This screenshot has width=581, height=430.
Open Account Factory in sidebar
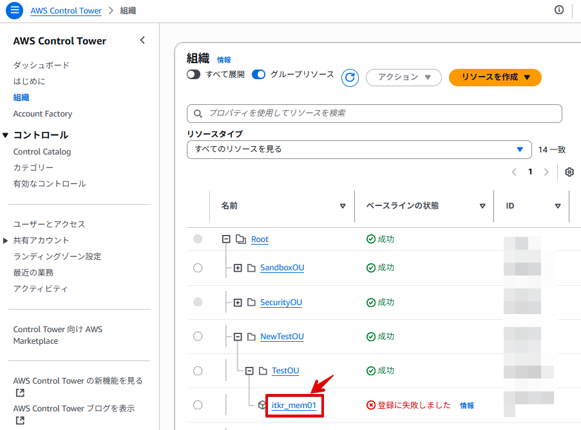pyautogui.click(x=43, y=114)
